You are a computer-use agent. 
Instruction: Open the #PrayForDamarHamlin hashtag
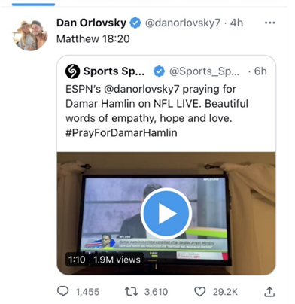[x=121, y=132]
